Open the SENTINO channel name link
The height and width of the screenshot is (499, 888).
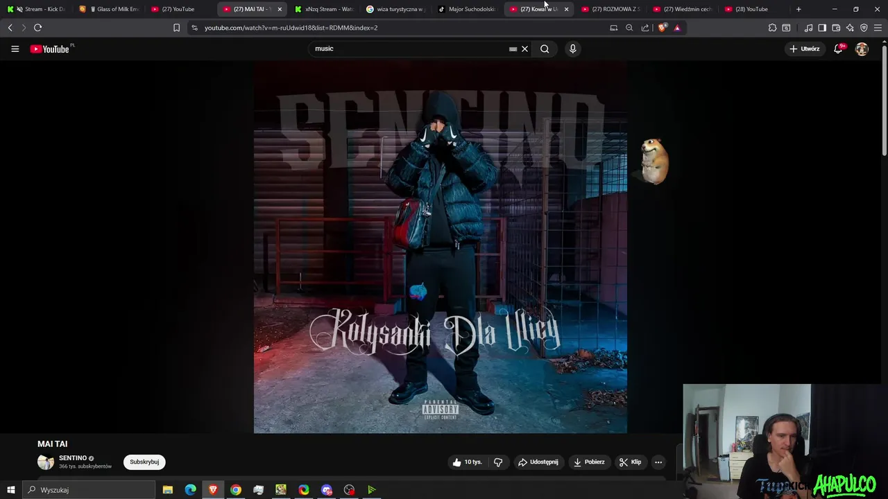pyautogui.click(x=73, y=458)
